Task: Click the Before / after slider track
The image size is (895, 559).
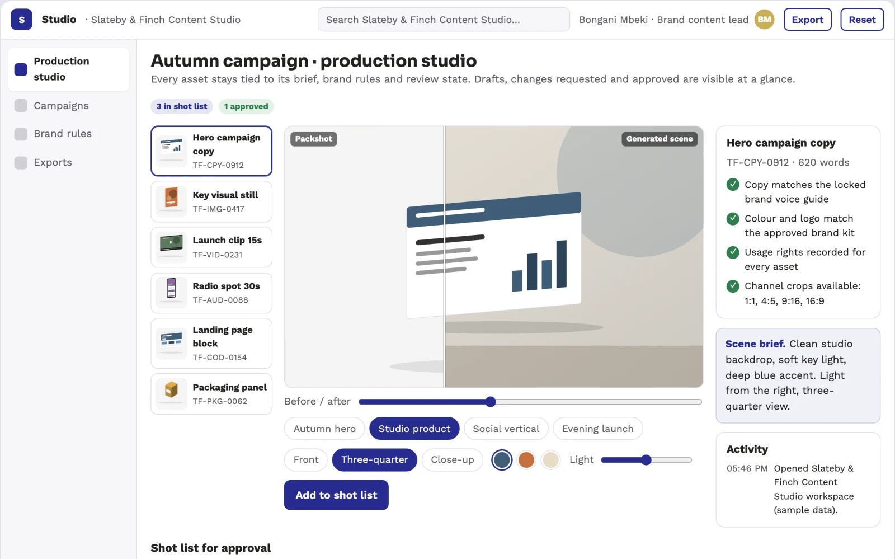Action: [530, 402]
